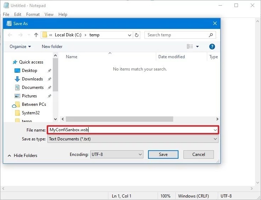Create a New folder
The image size is (261, 200).
click(x=52, y=47)
